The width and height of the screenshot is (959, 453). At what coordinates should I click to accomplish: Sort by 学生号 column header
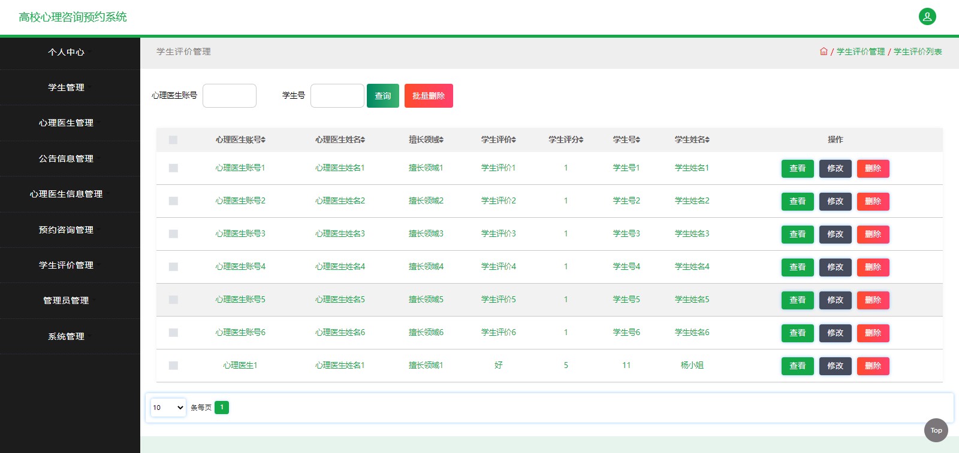[626, 140]
